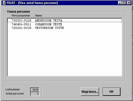This screenshot has height=101, width=133.
Task: Click personnummer 730303-P228
Action: (22, 20)
